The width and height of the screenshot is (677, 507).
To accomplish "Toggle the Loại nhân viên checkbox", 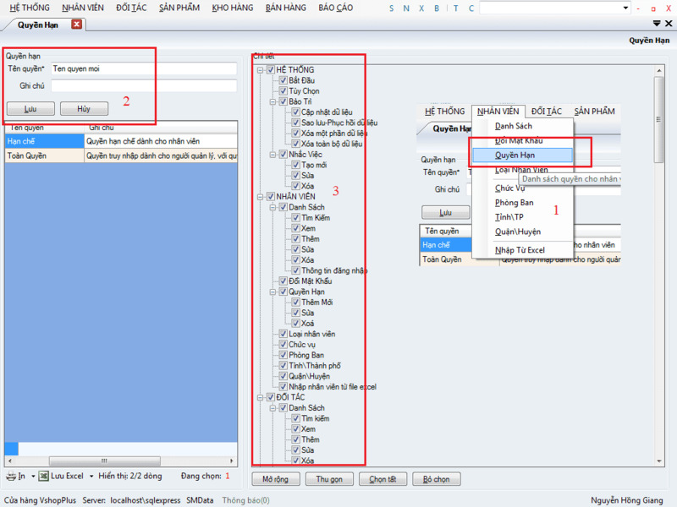I will [283, 334].
